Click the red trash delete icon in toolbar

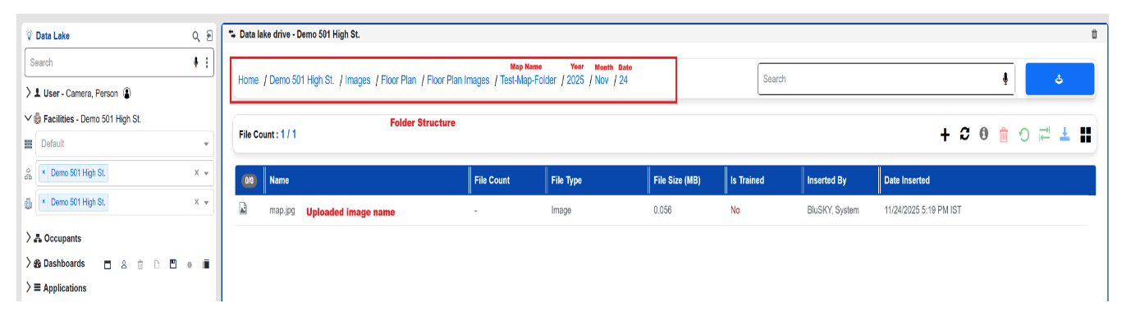[x=1003, y=135]
